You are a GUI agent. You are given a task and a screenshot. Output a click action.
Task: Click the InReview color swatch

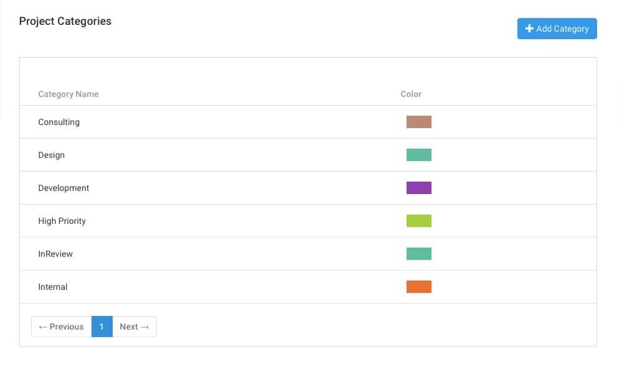(x=418, y=253)
